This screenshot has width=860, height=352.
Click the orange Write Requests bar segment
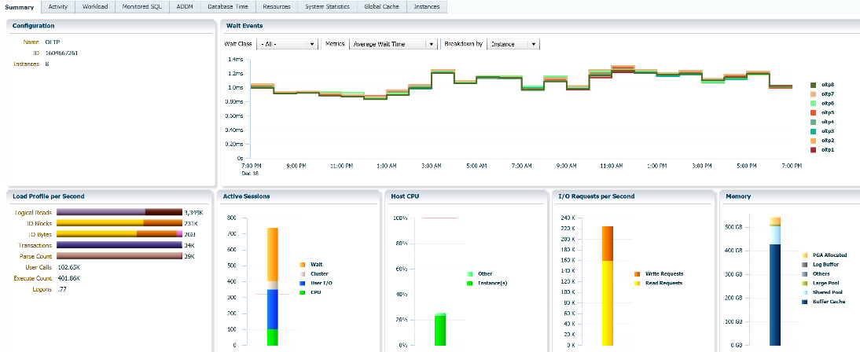[607, 243]
